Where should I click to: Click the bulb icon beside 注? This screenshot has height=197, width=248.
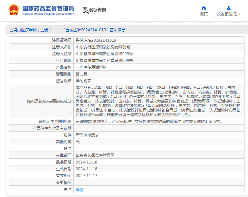point(65,190)
